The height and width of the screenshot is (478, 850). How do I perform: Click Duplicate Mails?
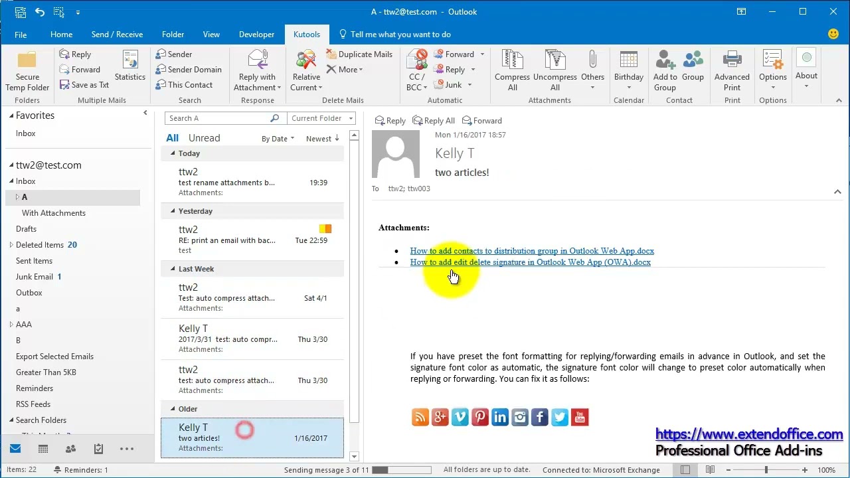coord(359,54)
